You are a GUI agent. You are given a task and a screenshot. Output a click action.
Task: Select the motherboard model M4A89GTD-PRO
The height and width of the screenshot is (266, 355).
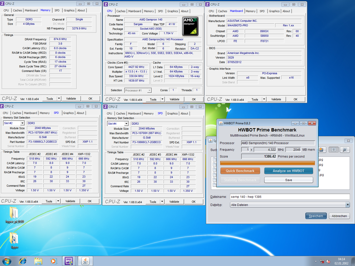pos(251,25)
